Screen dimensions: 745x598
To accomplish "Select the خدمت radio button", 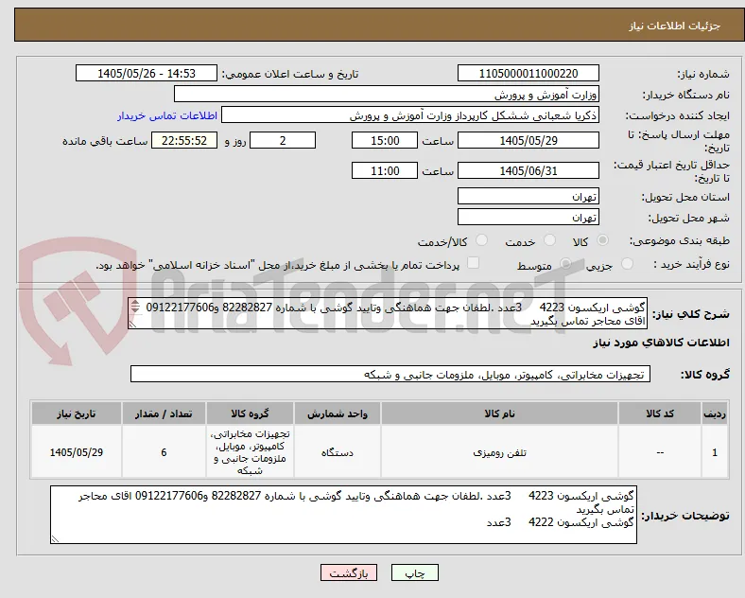I will (x=549, y=240).
